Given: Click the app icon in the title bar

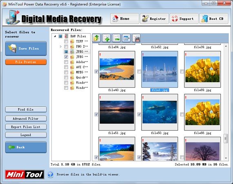Looking at the screenshot, I should coord(5,4).
